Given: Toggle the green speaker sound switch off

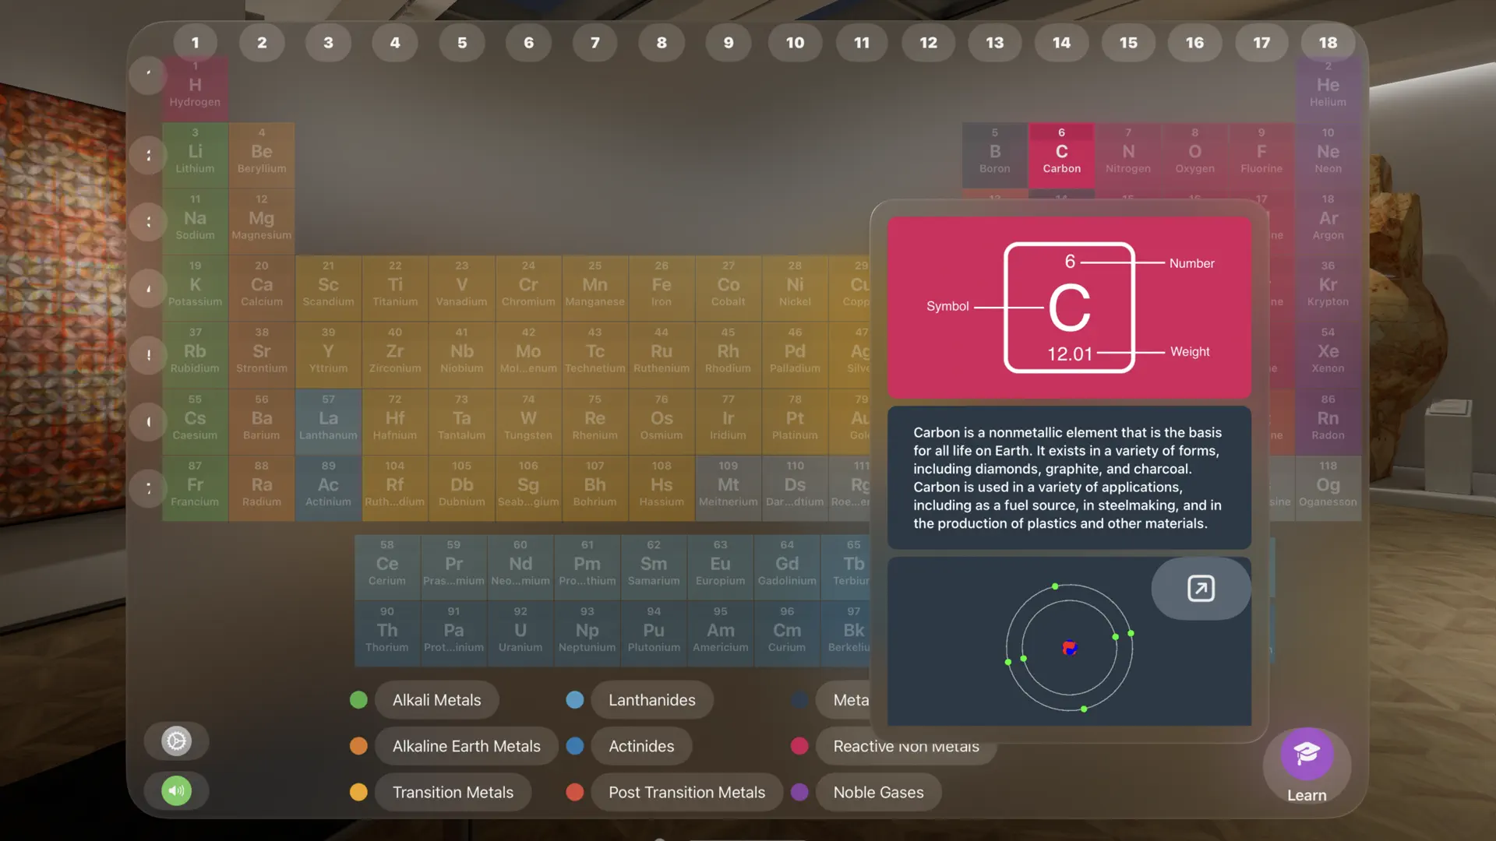Looking at the screenshot, I should tap(176, 790).
